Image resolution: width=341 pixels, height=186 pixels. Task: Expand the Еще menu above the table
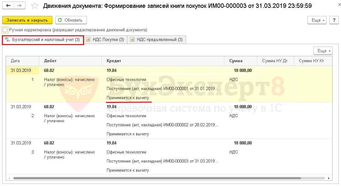pos(323,51)
